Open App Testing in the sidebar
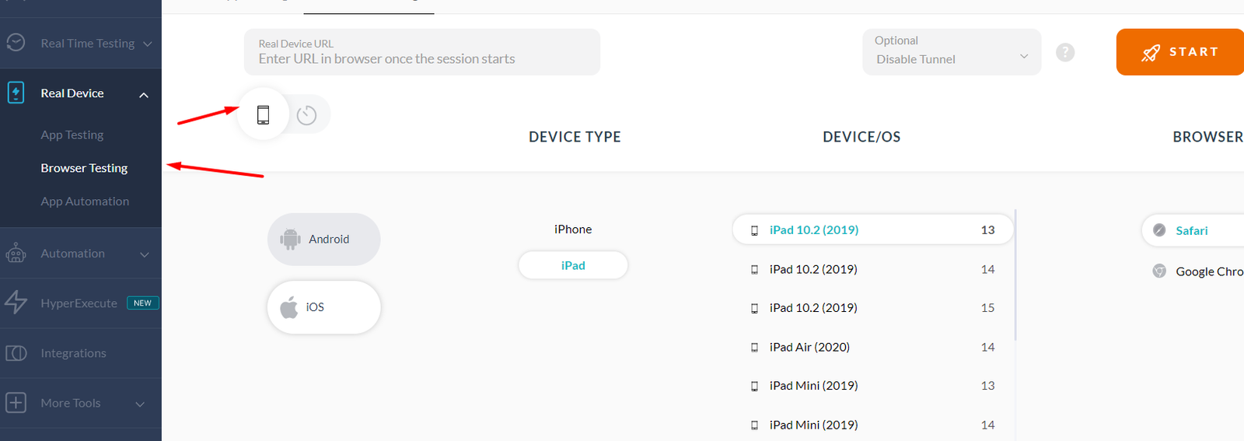The height and width of the screenshot is (441, 1244). 72,135
